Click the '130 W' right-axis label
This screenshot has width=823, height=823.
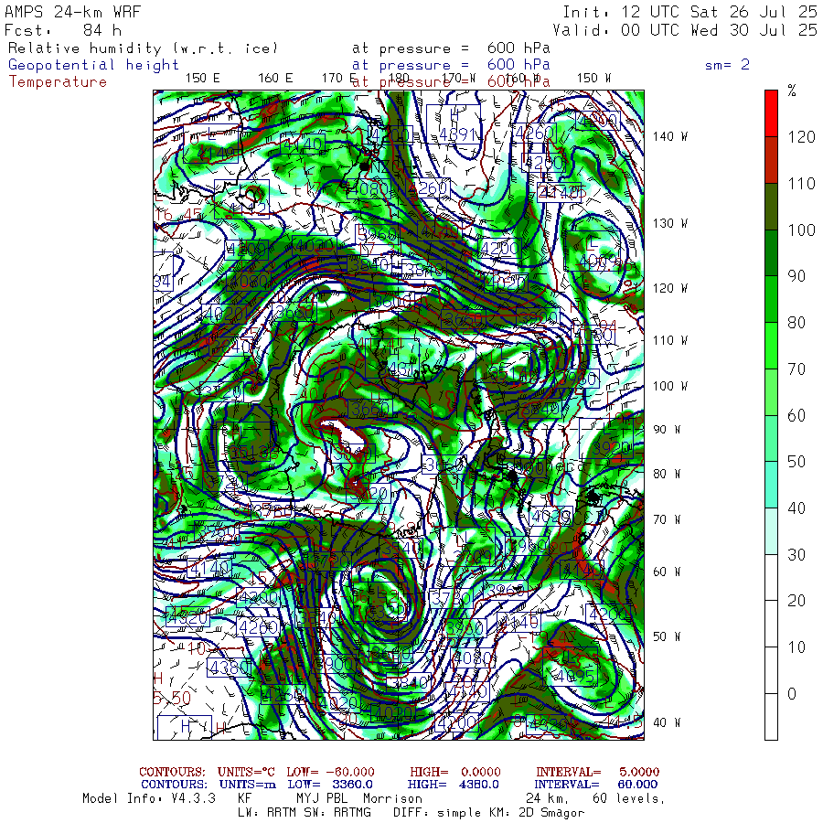click(x=670, y=223)
